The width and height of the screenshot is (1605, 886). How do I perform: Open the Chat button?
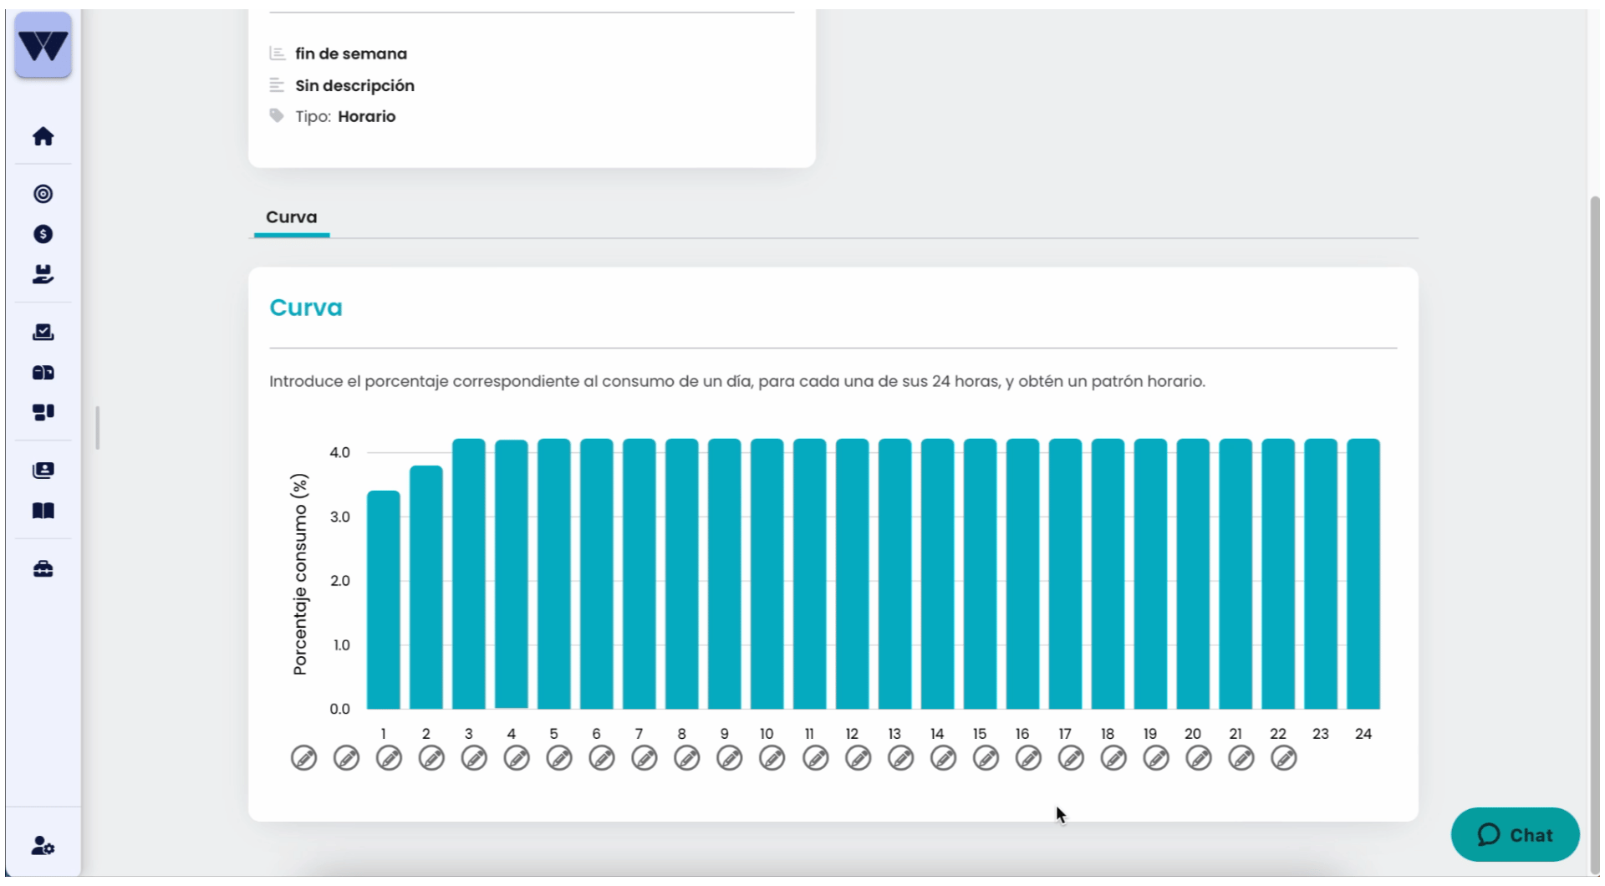pos(1515,834)
